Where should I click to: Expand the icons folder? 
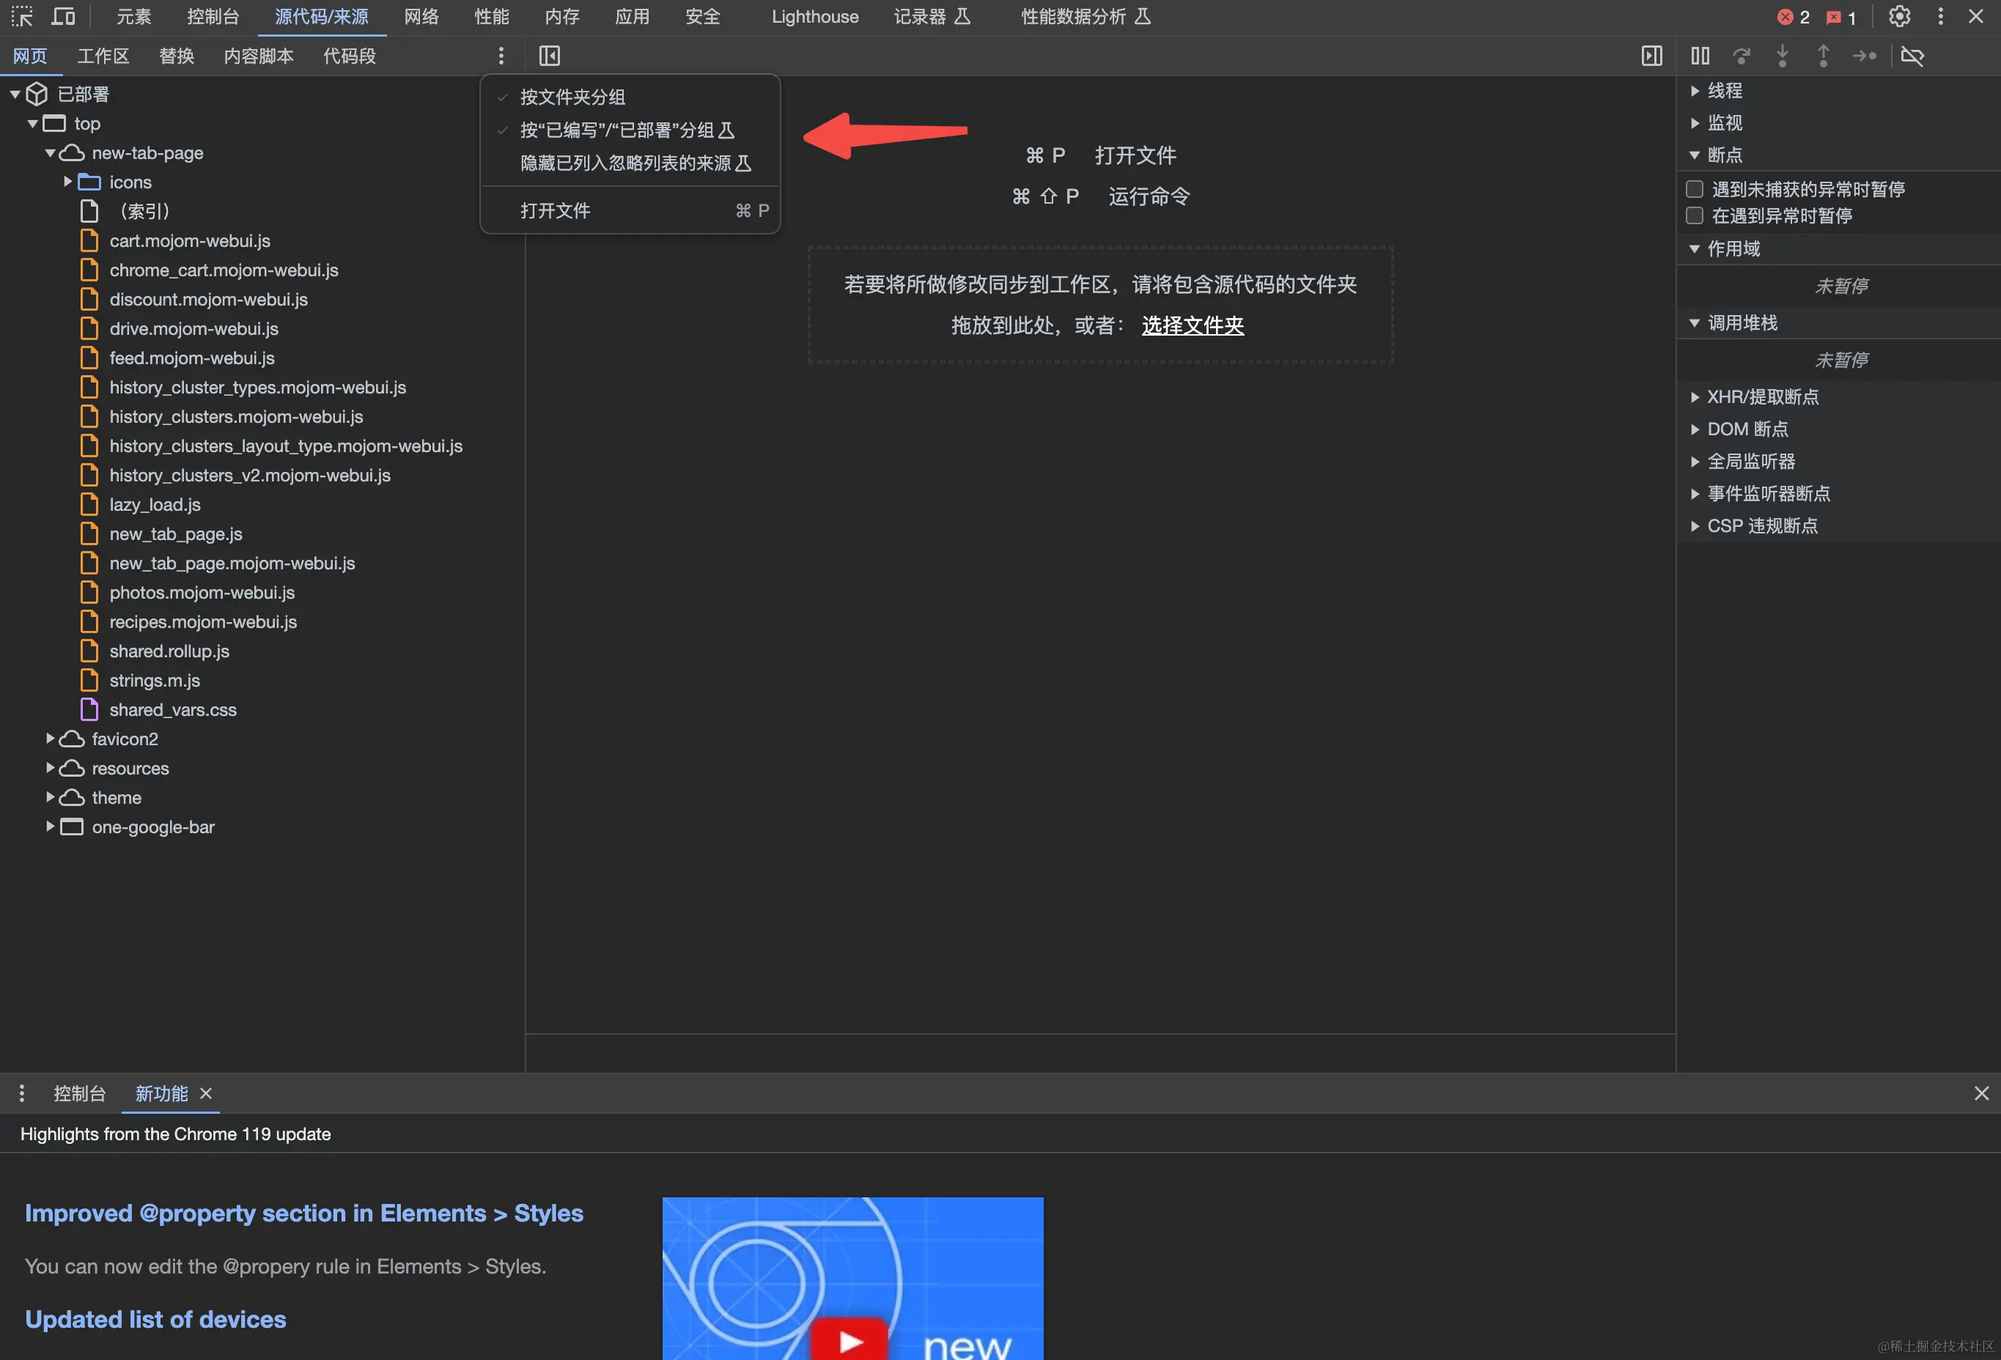[68, 182]
